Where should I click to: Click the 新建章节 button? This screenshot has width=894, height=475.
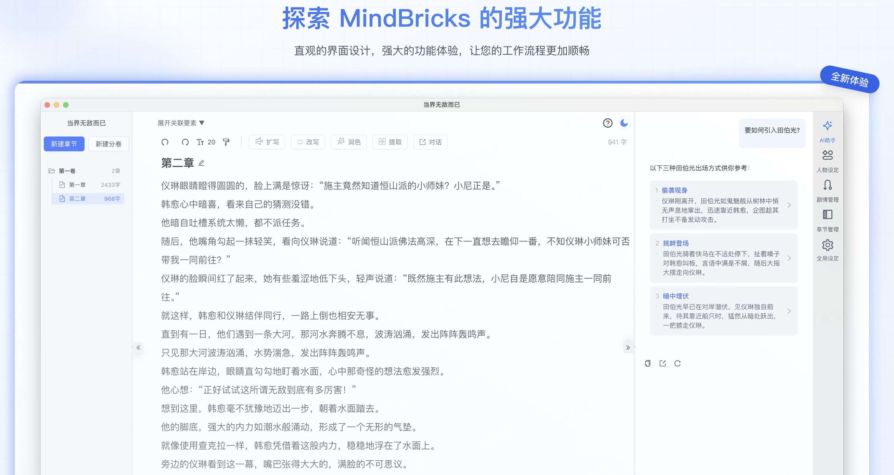point(64,144)
